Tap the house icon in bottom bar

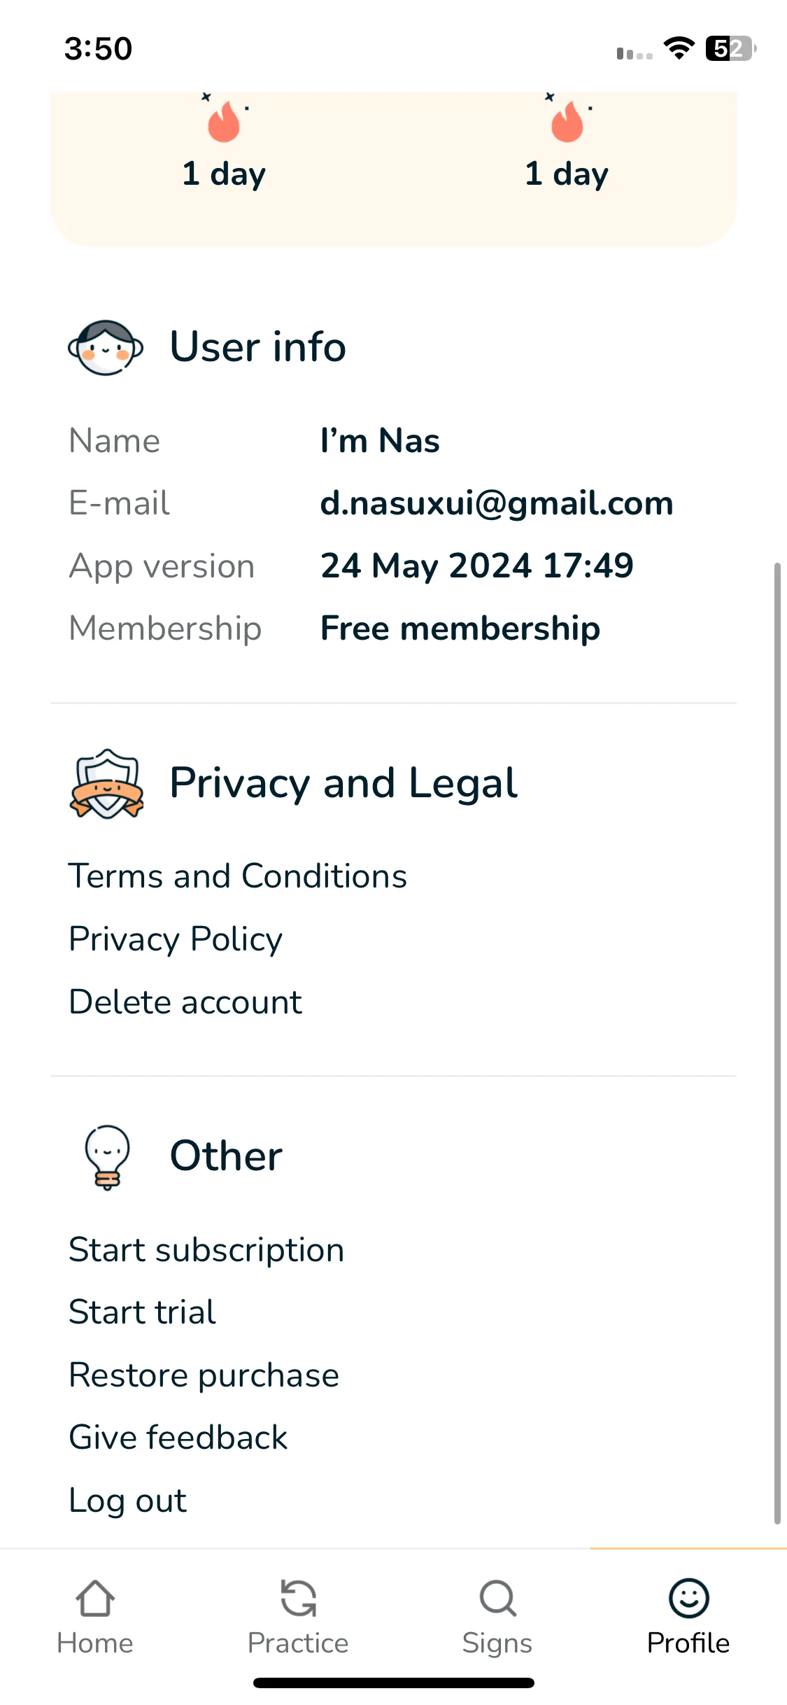pos(95,1599)
